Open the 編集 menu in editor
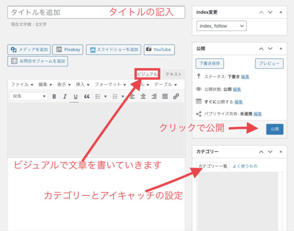This screenshot has width=294, height=231. click(x=45, y=84)
